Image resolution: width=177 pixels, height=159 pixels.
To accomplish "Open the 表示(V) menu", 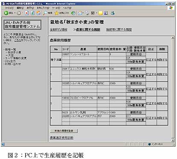I will coord(30,8).
